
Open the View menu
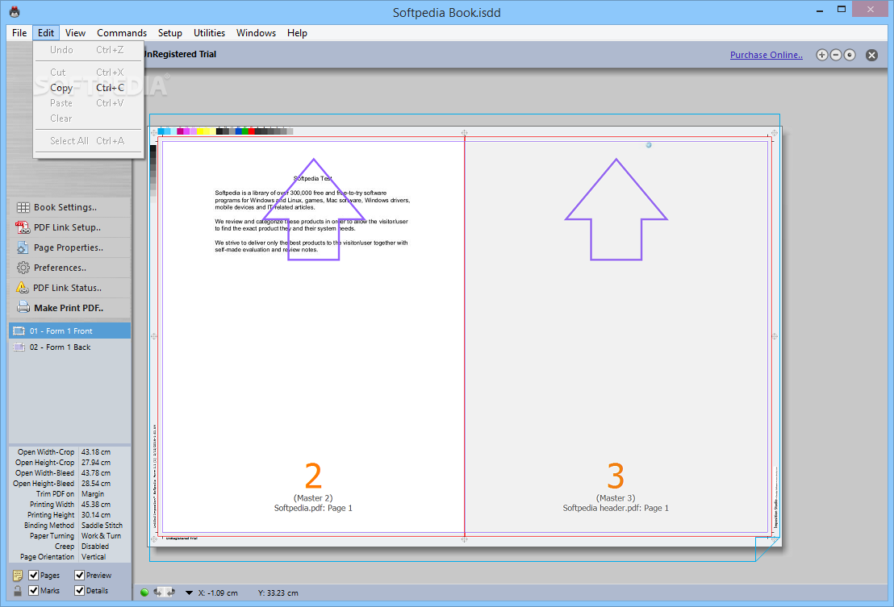tap(75, 33)
